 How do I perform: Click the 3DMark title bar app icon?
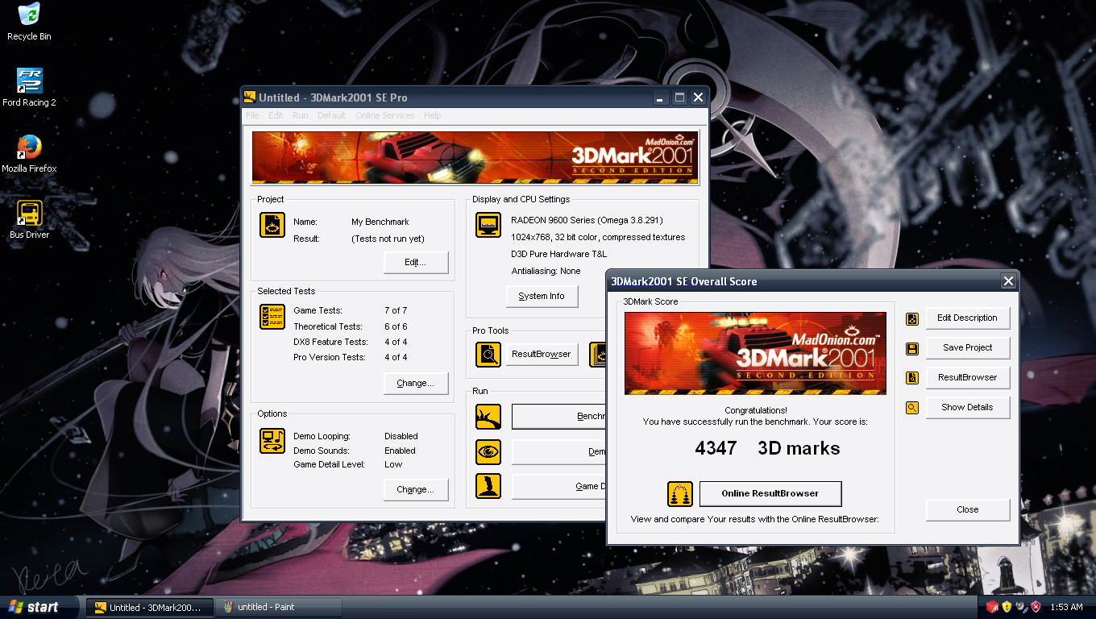250,98
